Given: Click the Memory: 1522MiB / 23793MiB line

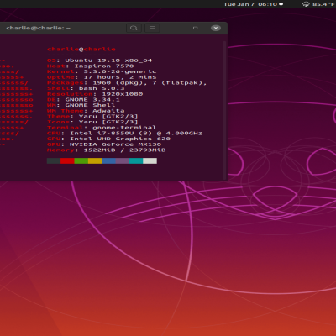Looking at the screenshot, I should point(107,150).
